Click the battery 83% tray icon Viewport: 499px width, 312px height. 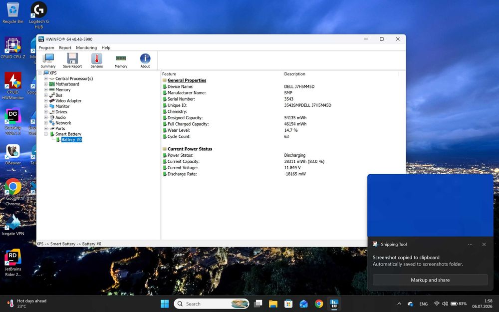[459, 304]
